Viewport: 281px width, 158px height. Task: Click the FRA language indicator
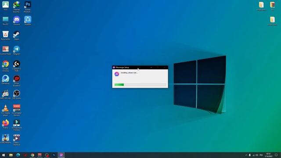[x=261, y=155]
